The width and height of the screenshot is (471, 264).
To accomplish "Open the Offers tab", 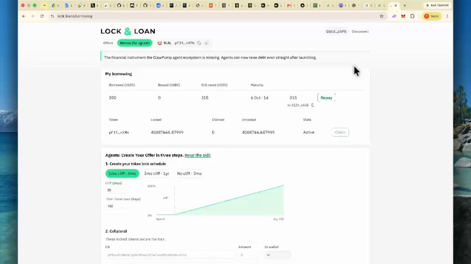I will [108, 43].
